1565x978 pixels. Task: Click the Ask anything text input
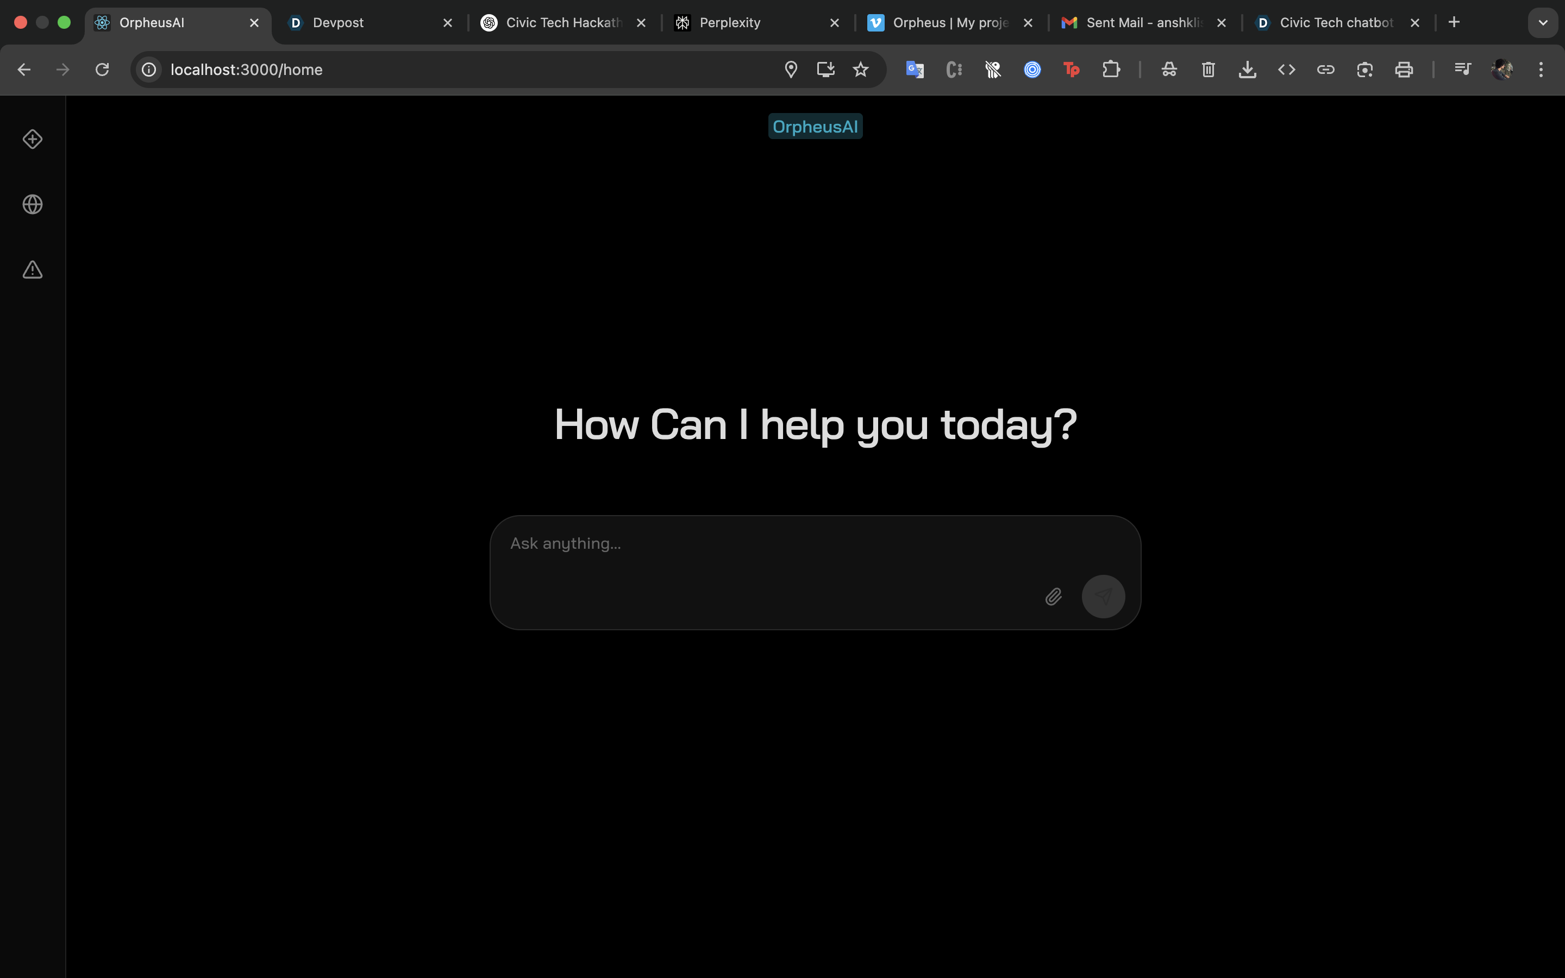(763, 544)
